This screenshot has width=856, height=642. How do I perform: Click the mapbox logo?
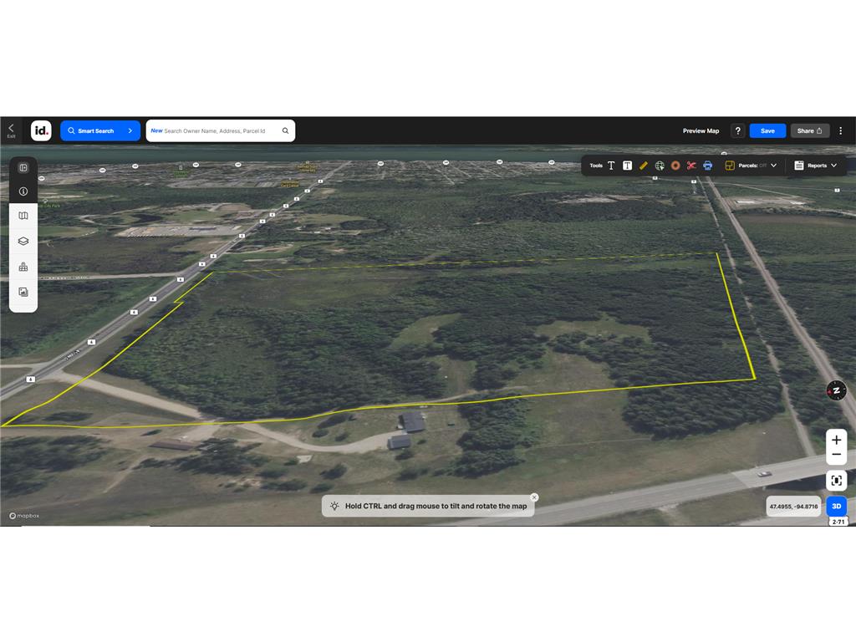24,516
